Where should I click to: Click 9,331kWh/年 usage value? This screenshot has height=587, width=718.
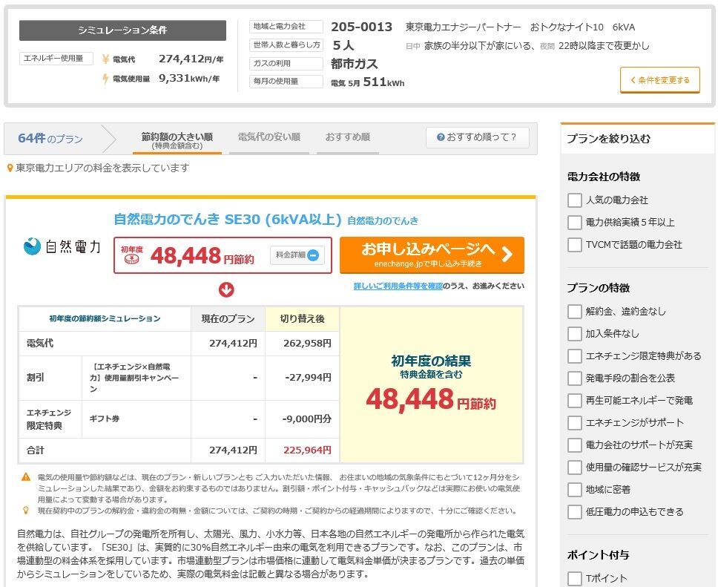(x=189, y=79)
